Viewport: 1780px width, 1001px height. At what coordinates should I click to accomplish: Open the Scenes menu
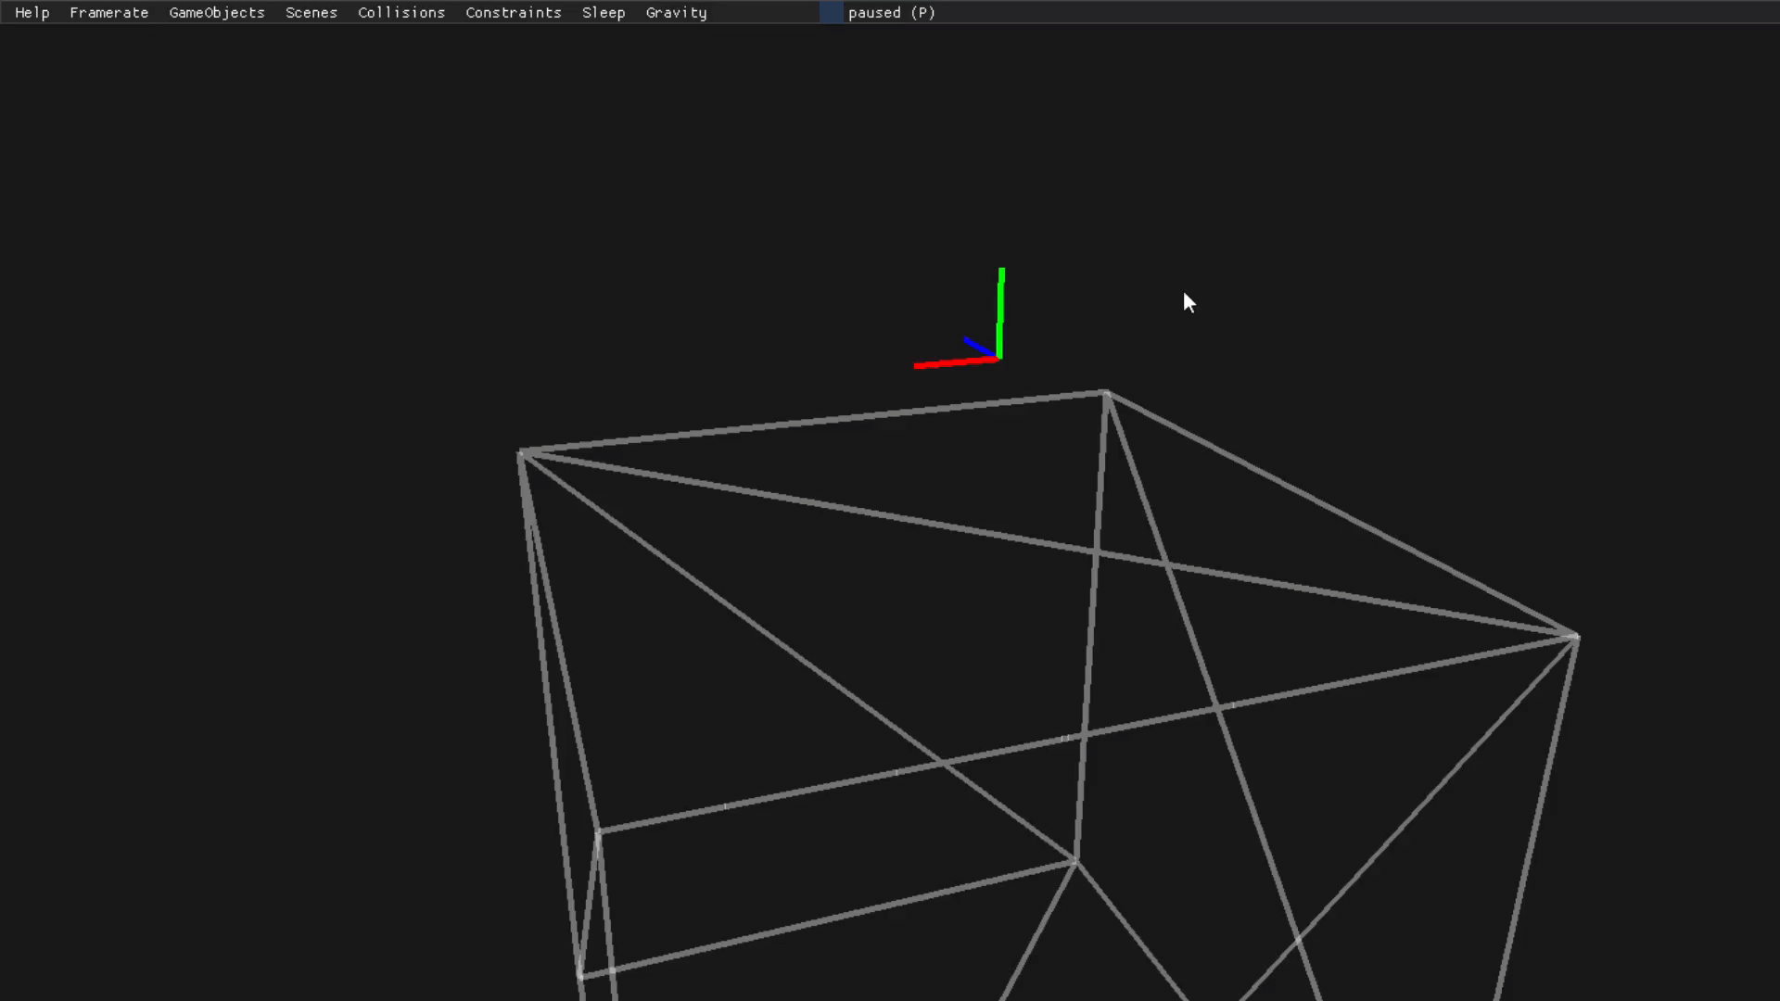point(311,12)
